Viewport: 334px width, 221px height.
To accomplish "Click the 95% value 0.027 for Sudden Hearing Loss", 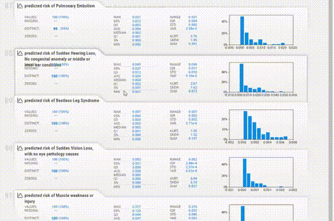I will 136,69.
